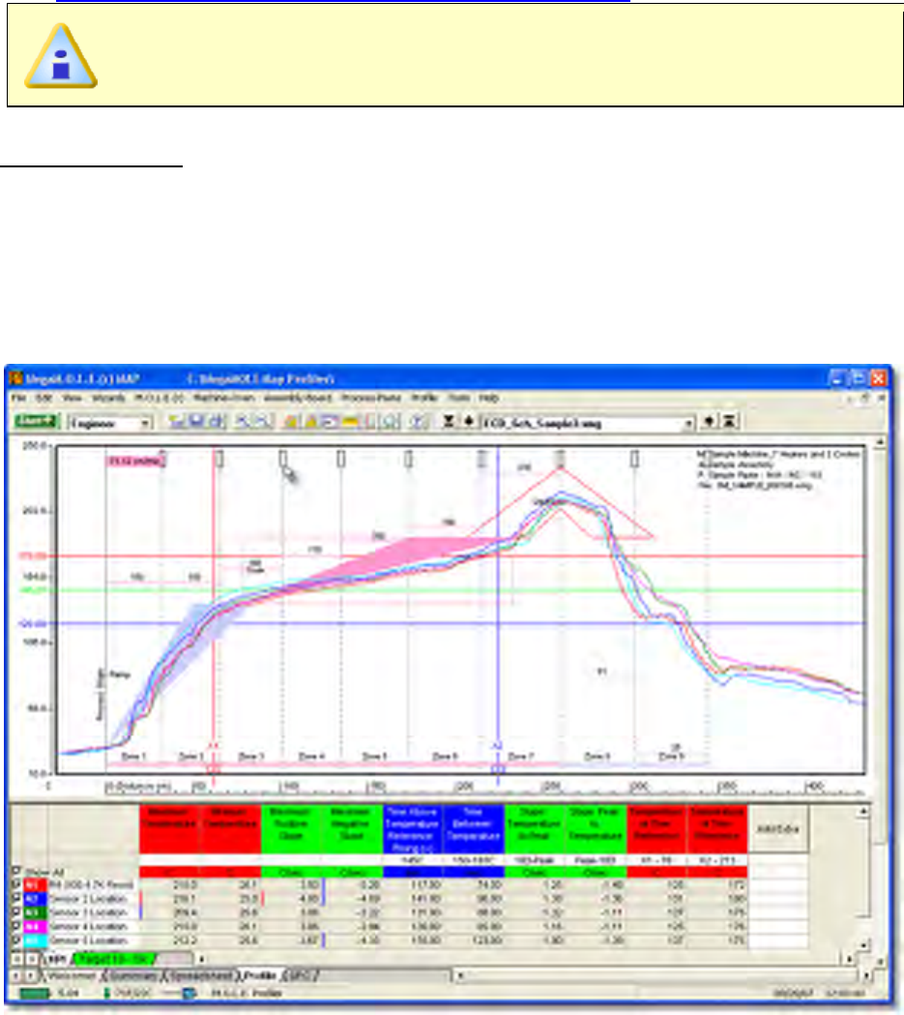Image resolution: width=904 pixels, height=1015 pixels.
Task: Open the Wizards menu
Action: (x=108, y=398)
